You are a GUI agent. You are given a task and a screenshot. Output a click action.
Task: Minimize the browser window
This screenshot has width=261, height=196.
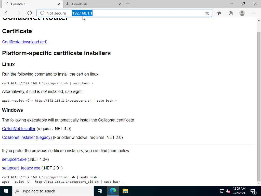point(232,4)
